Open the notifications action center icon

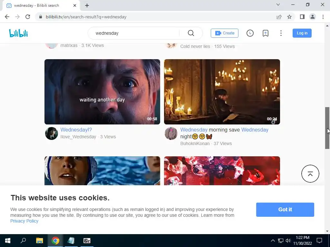319,241
